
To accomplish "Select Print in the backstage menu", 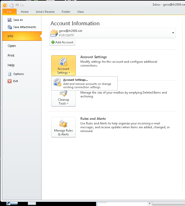I will 11,55.
